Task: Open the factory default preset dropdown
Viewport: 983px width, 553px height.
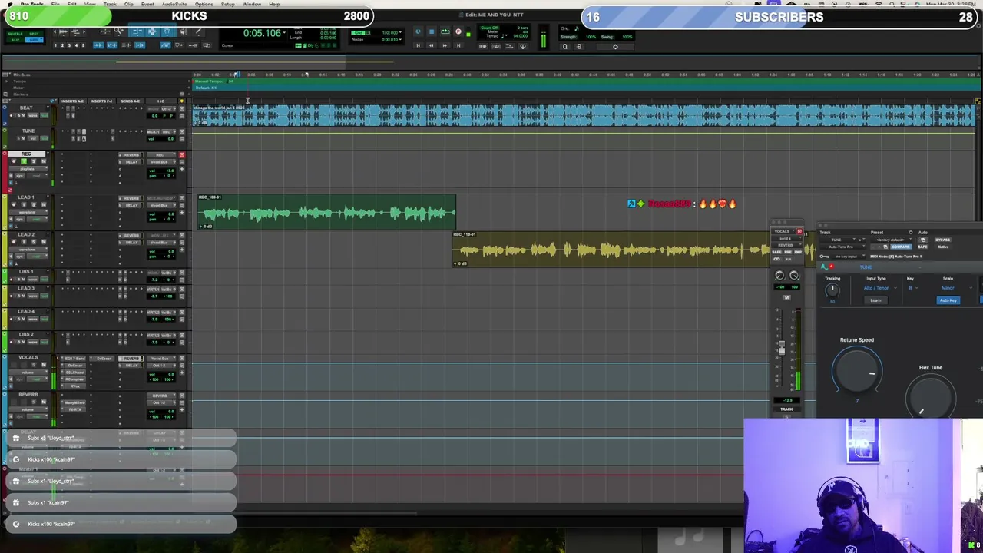Action: [892, 240]
